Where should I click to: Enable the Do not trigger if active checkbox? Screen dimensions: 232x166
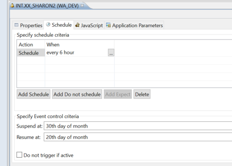(19, 155)
